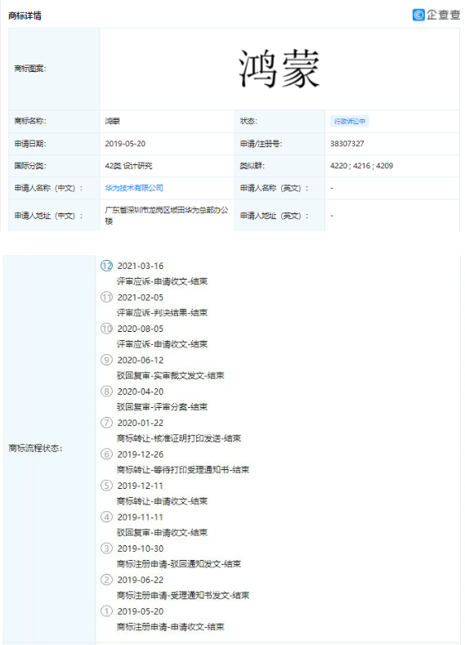This screenshot has height=645, width=465.
Task: Click the 申请/注册号 label
Action: 261,144
